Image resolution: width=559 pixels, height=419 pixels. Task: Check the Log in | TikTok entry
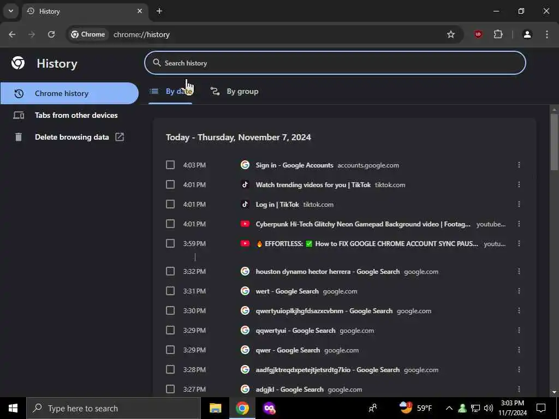click(x=170, y=204)
